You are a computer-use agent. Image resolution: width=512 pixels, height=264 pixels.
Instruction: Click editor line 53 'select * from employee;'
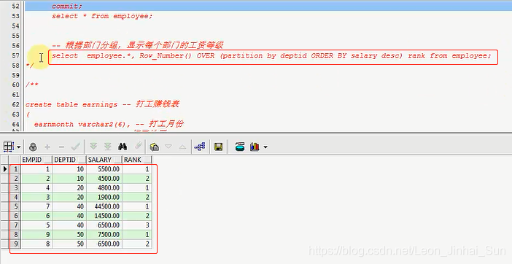pyautogui.click(x=102, y=16)
